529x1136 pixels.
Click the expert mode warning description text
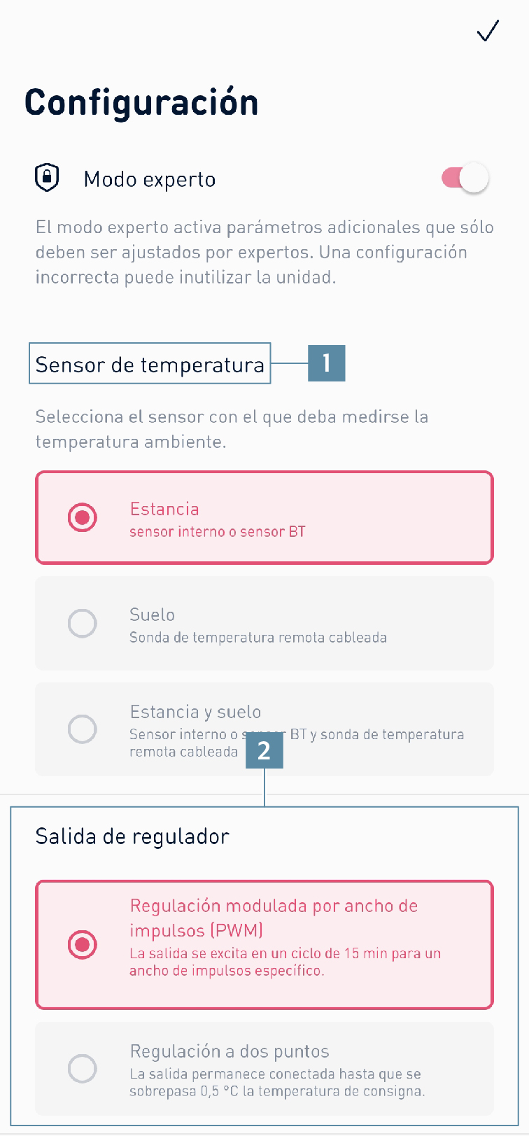coord(264,252)
